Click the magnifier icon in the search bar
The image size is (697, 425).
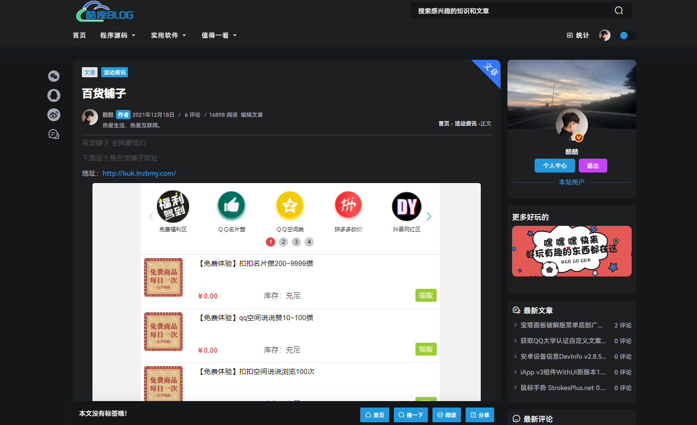(x=618, y=10)
